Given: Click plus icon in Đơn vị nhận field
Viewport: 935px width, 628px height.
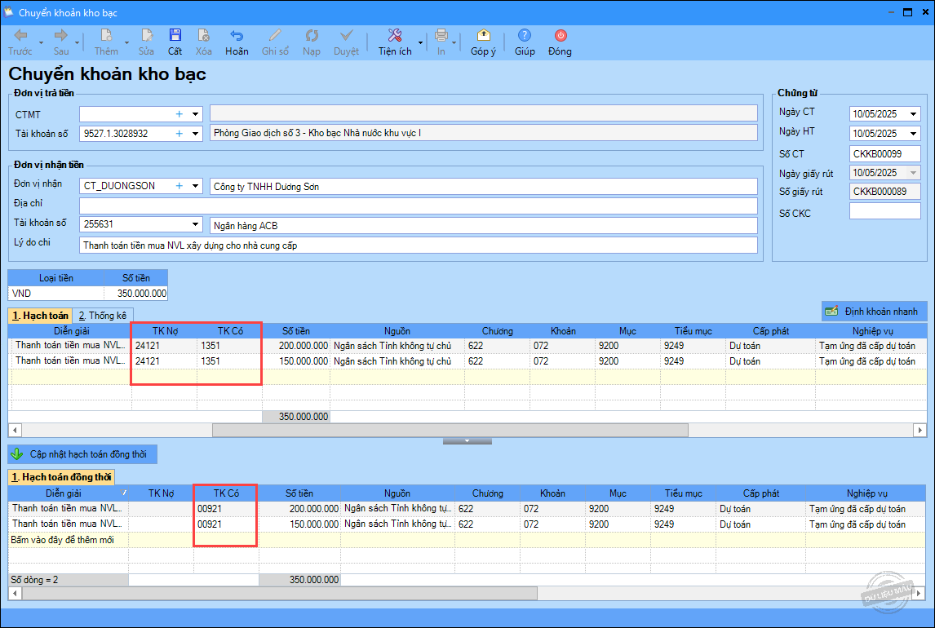Looking at the screenshot, I should click(x=179, y=186).
